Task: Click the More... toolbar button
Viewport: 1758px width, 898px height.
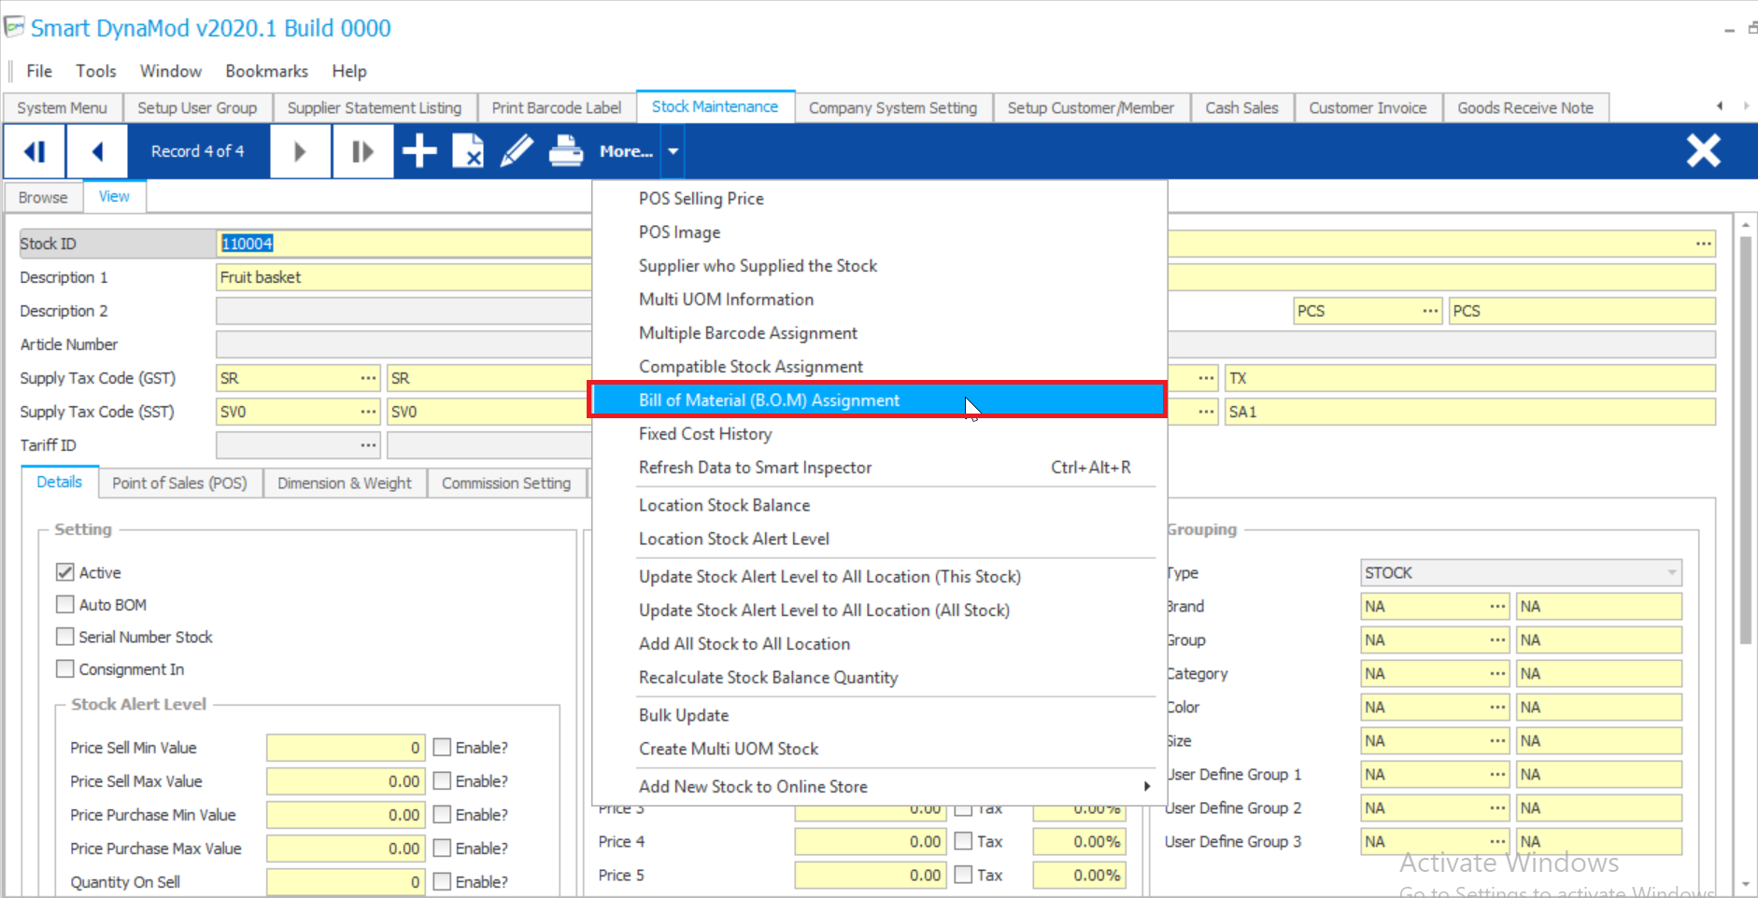Action: [x=626, y=151]
